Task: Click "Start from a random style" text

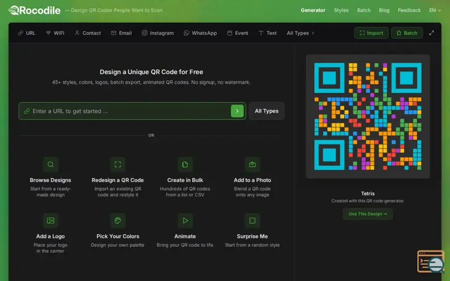Action: tap(252, 245)
